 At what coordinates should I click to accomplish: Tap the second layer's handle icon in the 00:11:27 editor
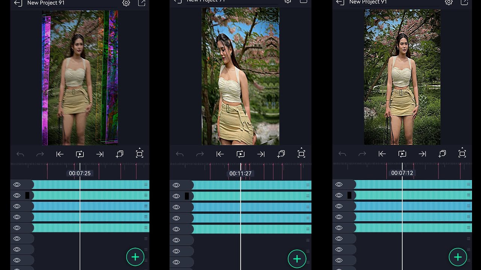coord(308,196)
